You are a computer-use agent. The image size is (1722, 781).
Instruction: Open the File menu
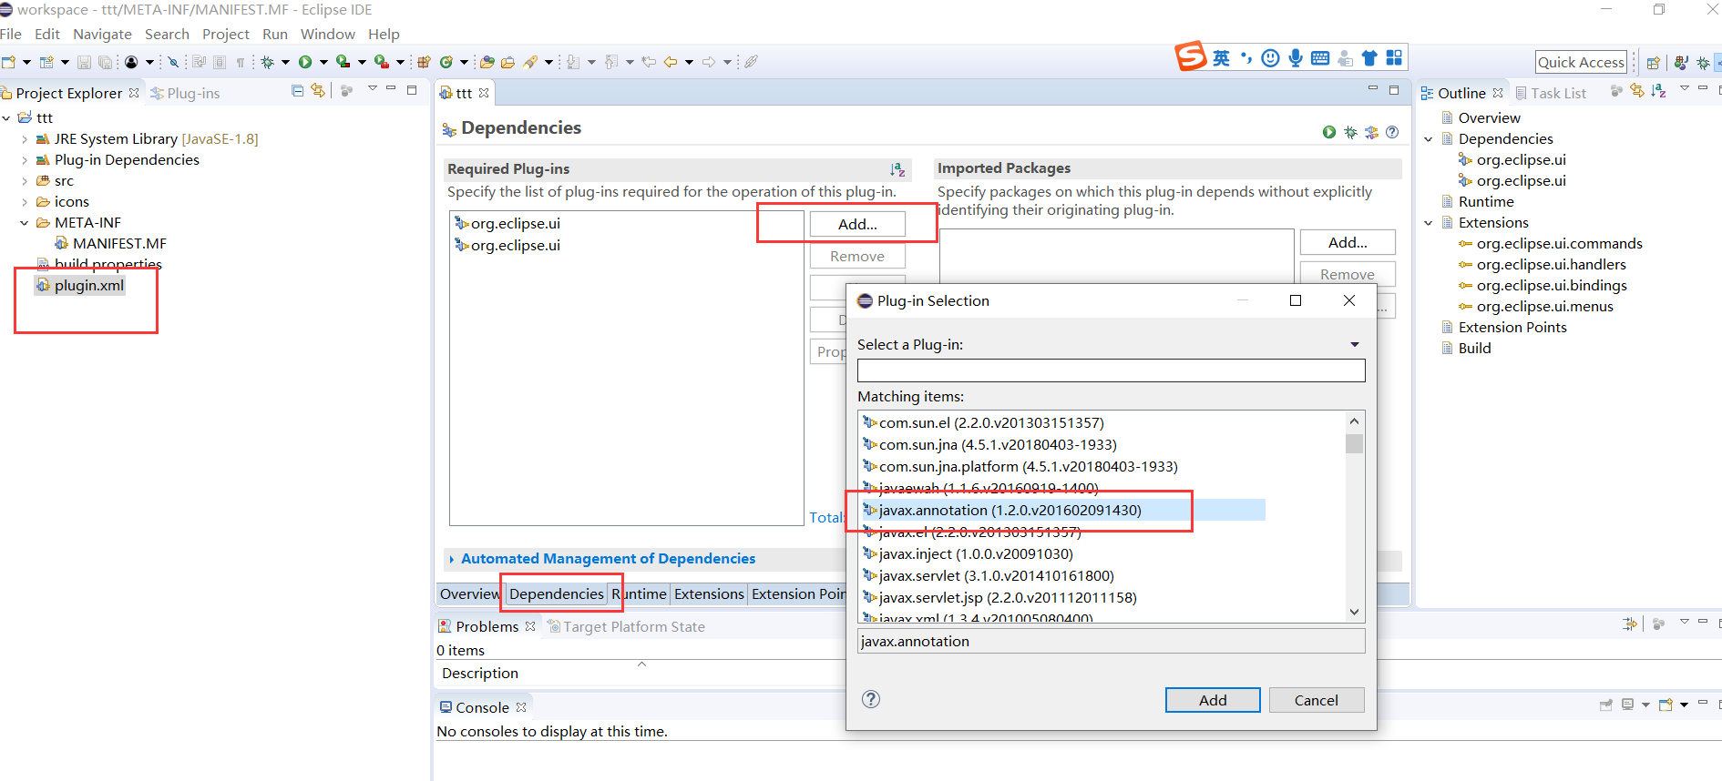pos(11,34)
